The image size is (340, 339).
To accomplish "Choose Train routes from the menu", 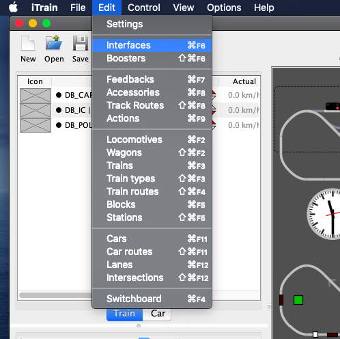I will (152, 191).
